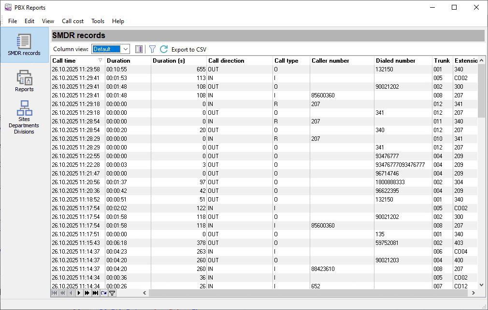This screenshot has height=310, width=488.
Task: Open the SMDR records sidebar view
Action: tap(24, 44)
